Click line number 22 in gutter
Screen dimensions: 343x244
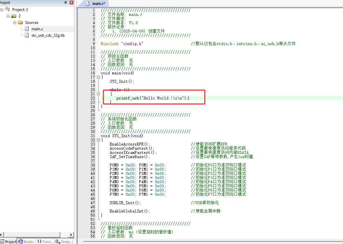tap(93, 98)
